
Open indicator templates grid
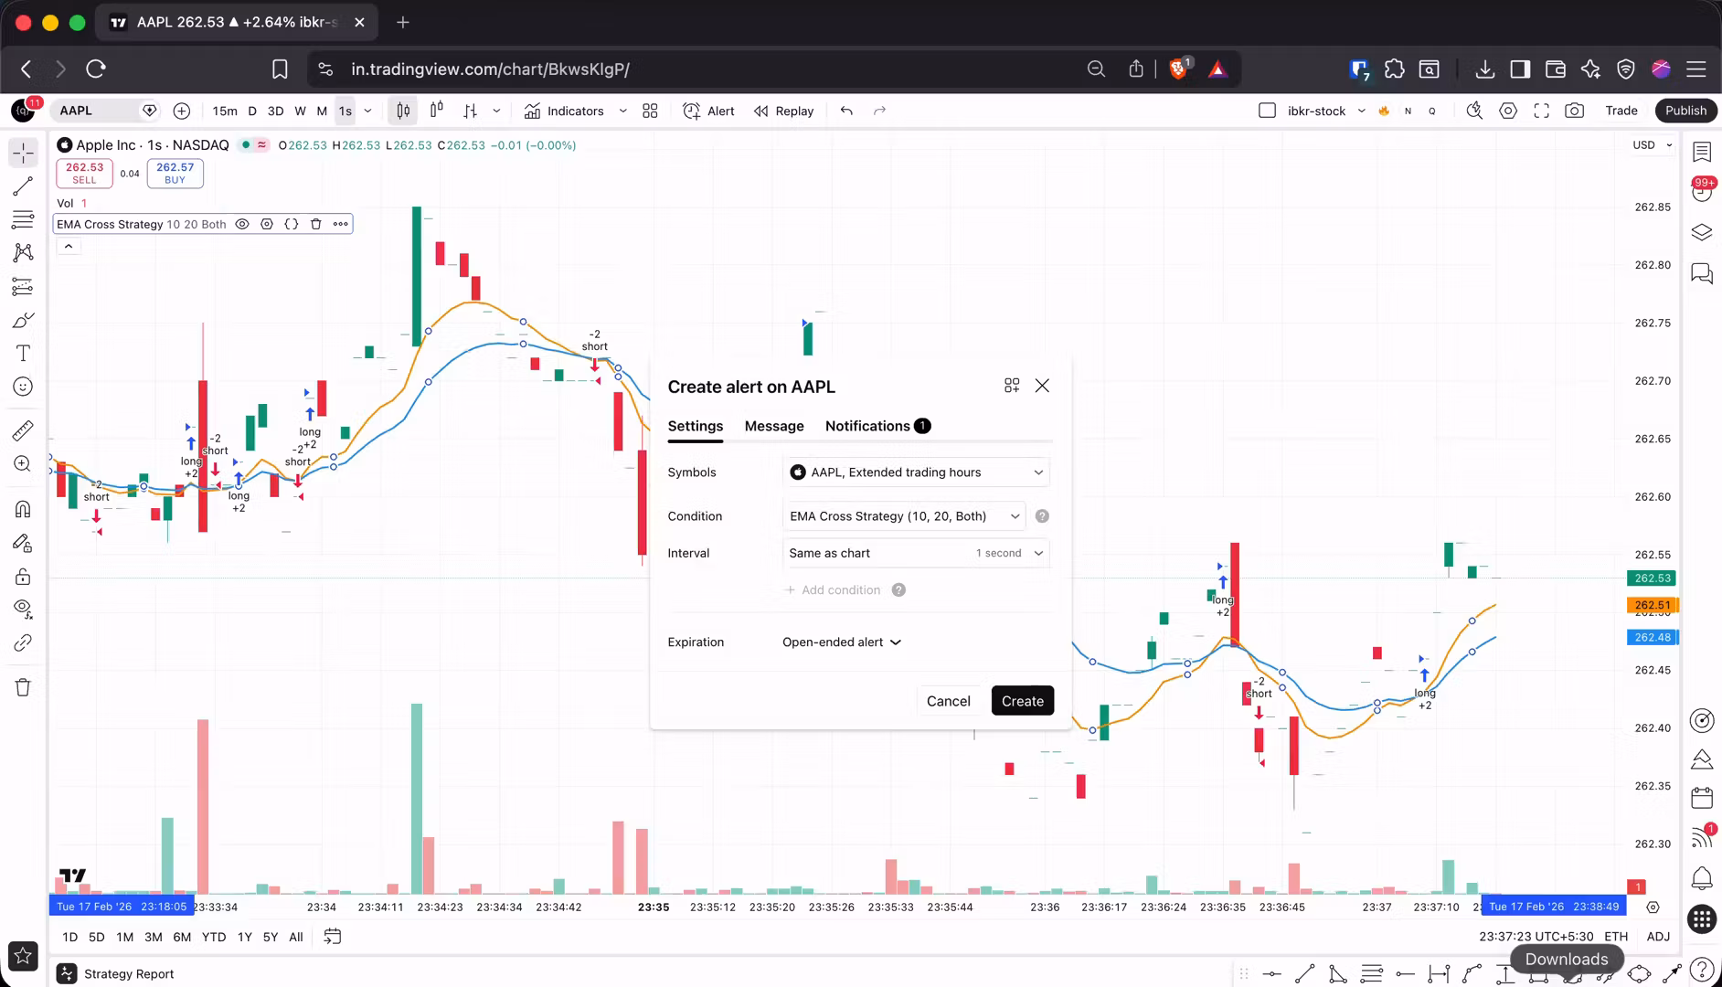point(650,111)
